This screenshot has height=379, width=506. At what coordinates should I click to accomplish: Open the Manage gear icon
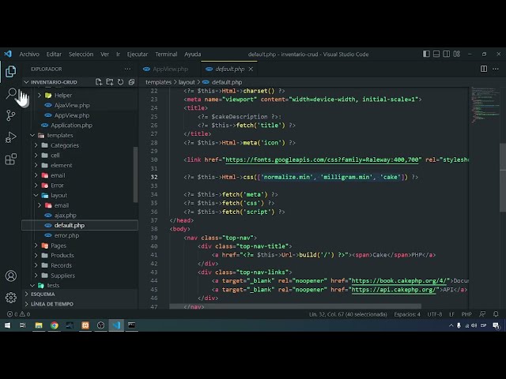coord(10,298)
